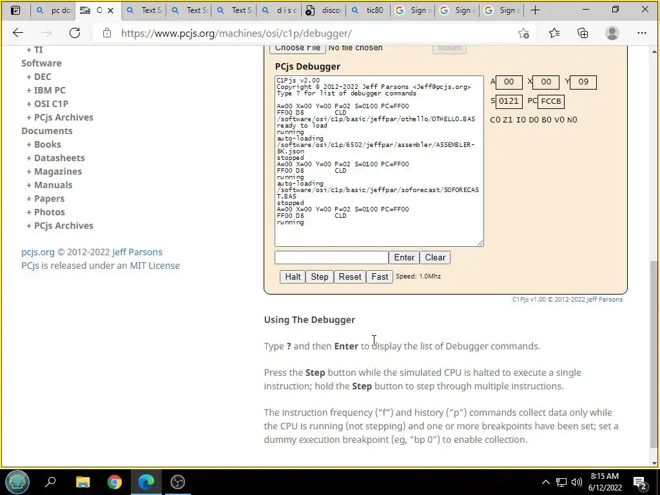
Task: Expand the OSI C1P section
Action: [x=47, y=104]
